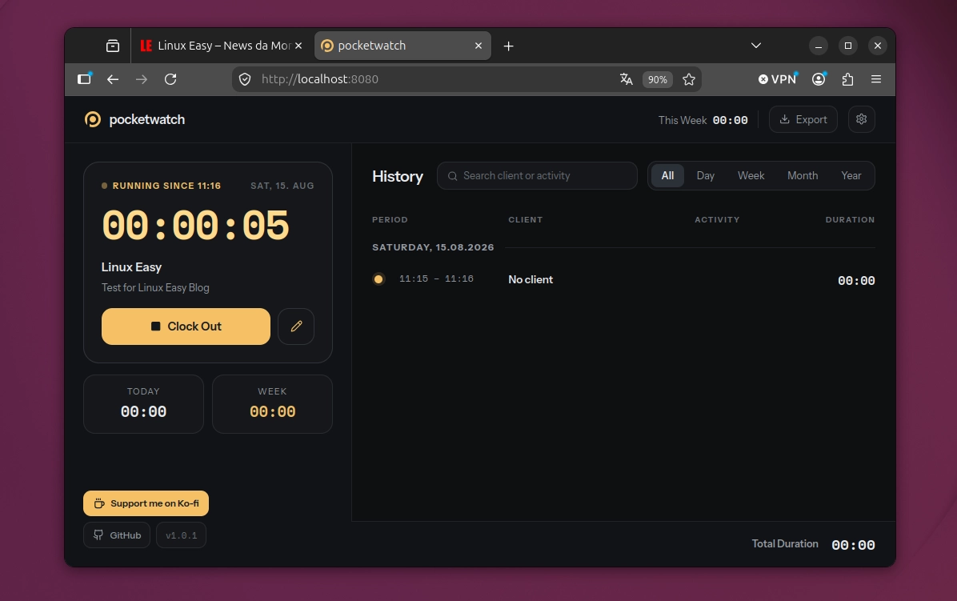Click the Export button
This screenshot has width=957, height=601.
tap(803, 119)
